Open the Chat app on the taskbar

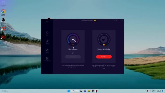[85, 91]
